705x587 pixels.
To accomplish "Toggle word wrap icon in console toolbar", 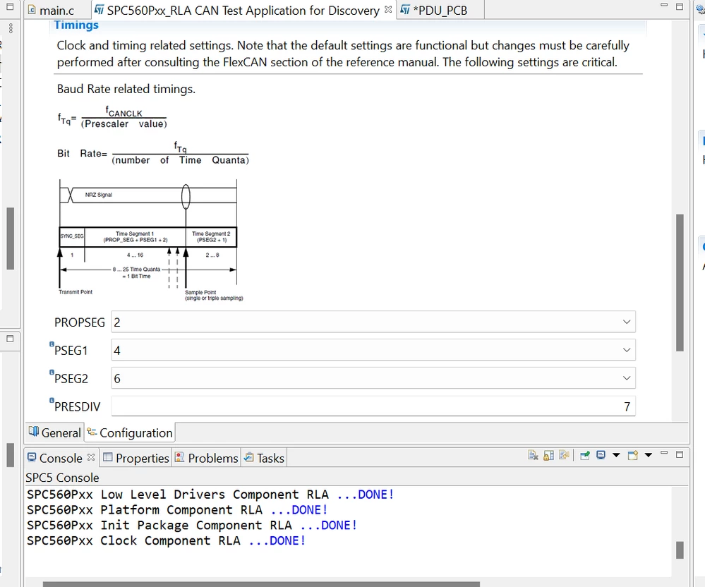I will (564, 456).
